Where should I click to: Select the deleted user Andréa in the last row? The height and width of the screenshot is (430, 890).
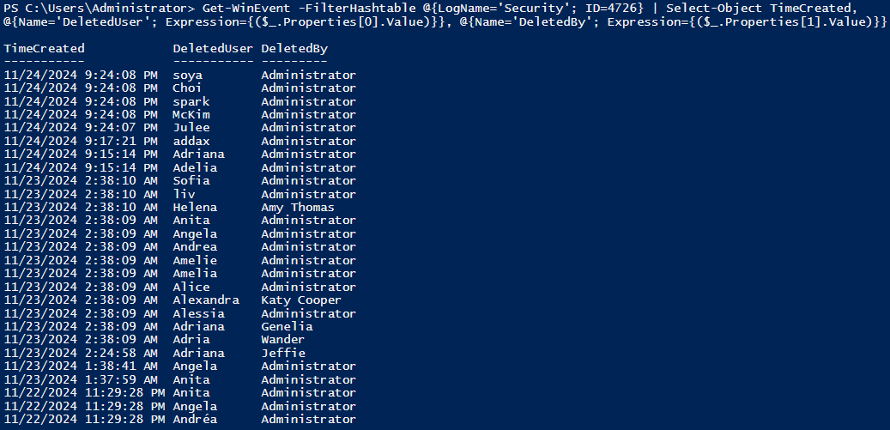tap(195, 420)
